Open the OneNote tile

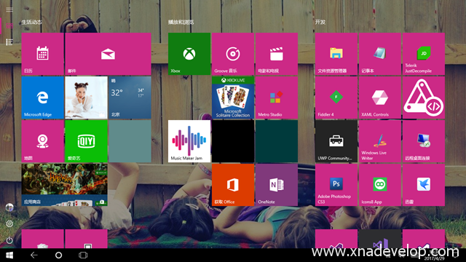click(x=277, y=185)
